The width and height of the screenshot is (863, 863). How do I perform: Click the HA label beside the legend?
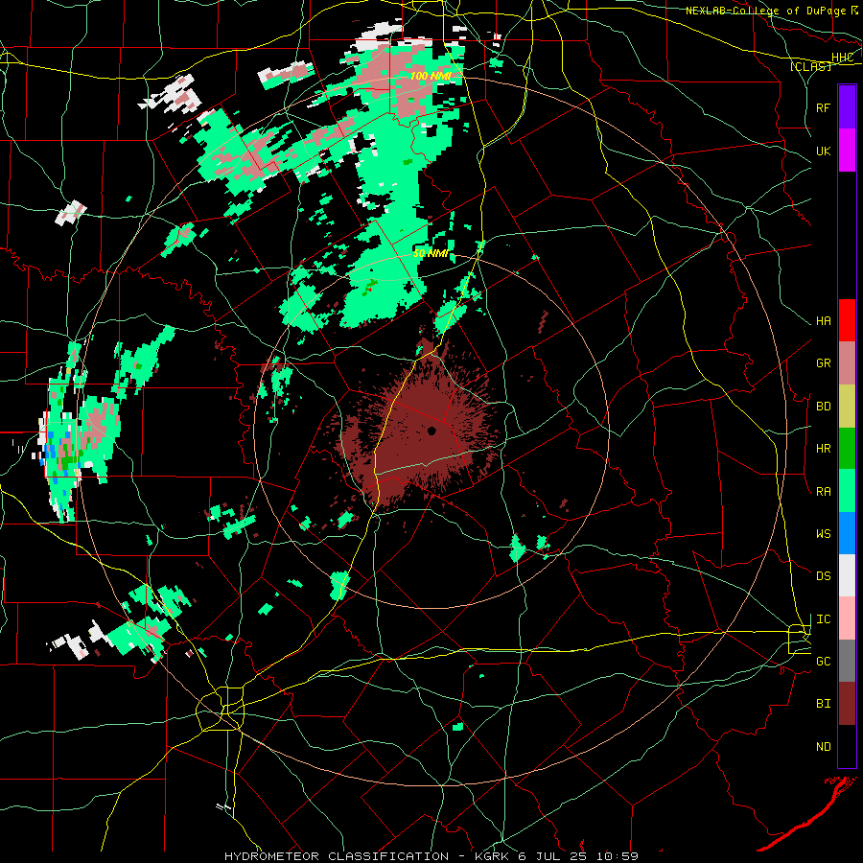[823, 321]
